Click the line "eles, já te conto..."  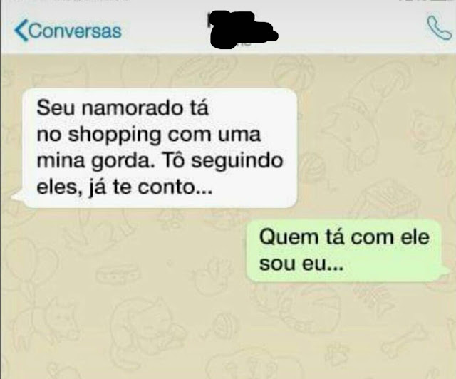pos(125,188)
